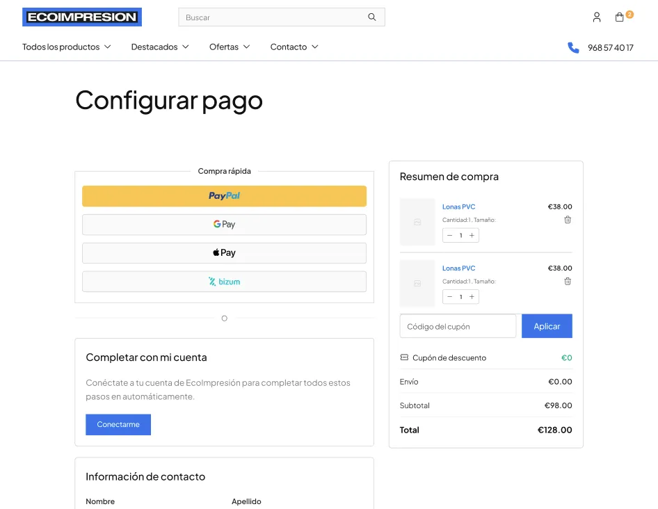658x509 pixels.
Task: Open the shopping cart icon
Action: click(x=620, y=17)
